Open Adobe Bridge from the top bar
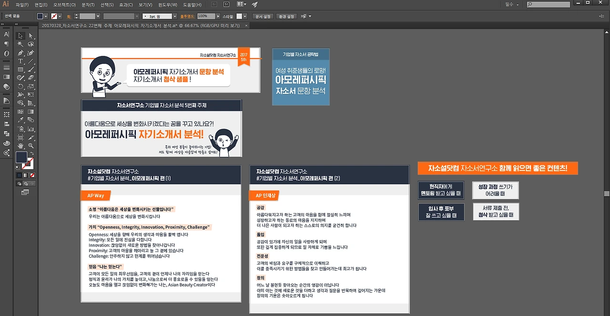The image size is (610, 316). point(214,4)
